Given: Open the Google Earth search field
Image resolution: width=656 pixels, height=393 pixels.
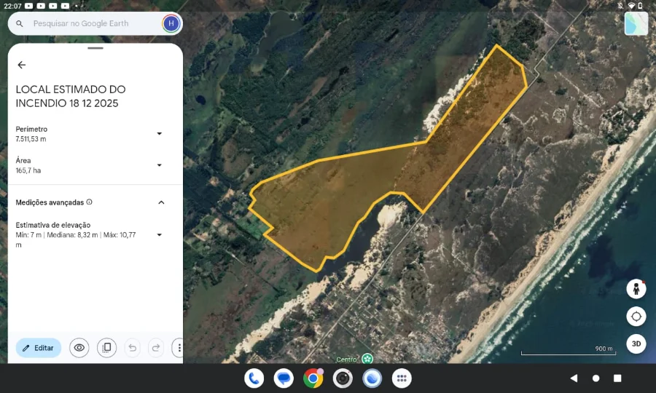Looking at the screenshot, I should 95,24.
